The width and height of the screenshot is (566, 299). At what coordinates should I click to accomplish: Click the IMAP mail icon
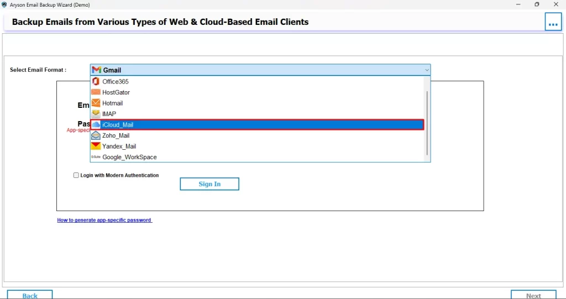click(96, 114)
